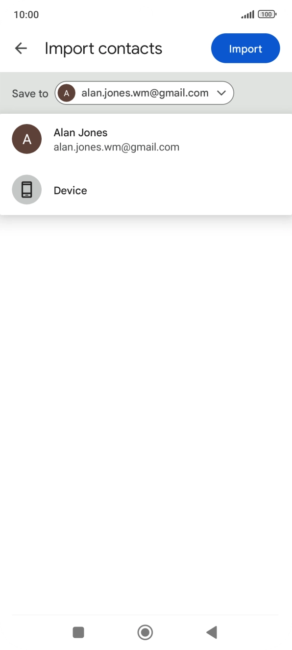The width and height of the screenshot is (292, 650).
Task: Choose the Device option
Action: coord(146,190)
